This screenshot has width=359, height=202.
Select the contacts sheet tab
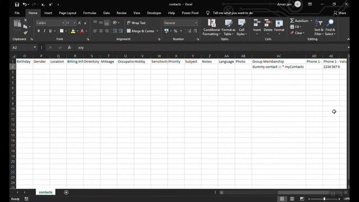[45, 192]
